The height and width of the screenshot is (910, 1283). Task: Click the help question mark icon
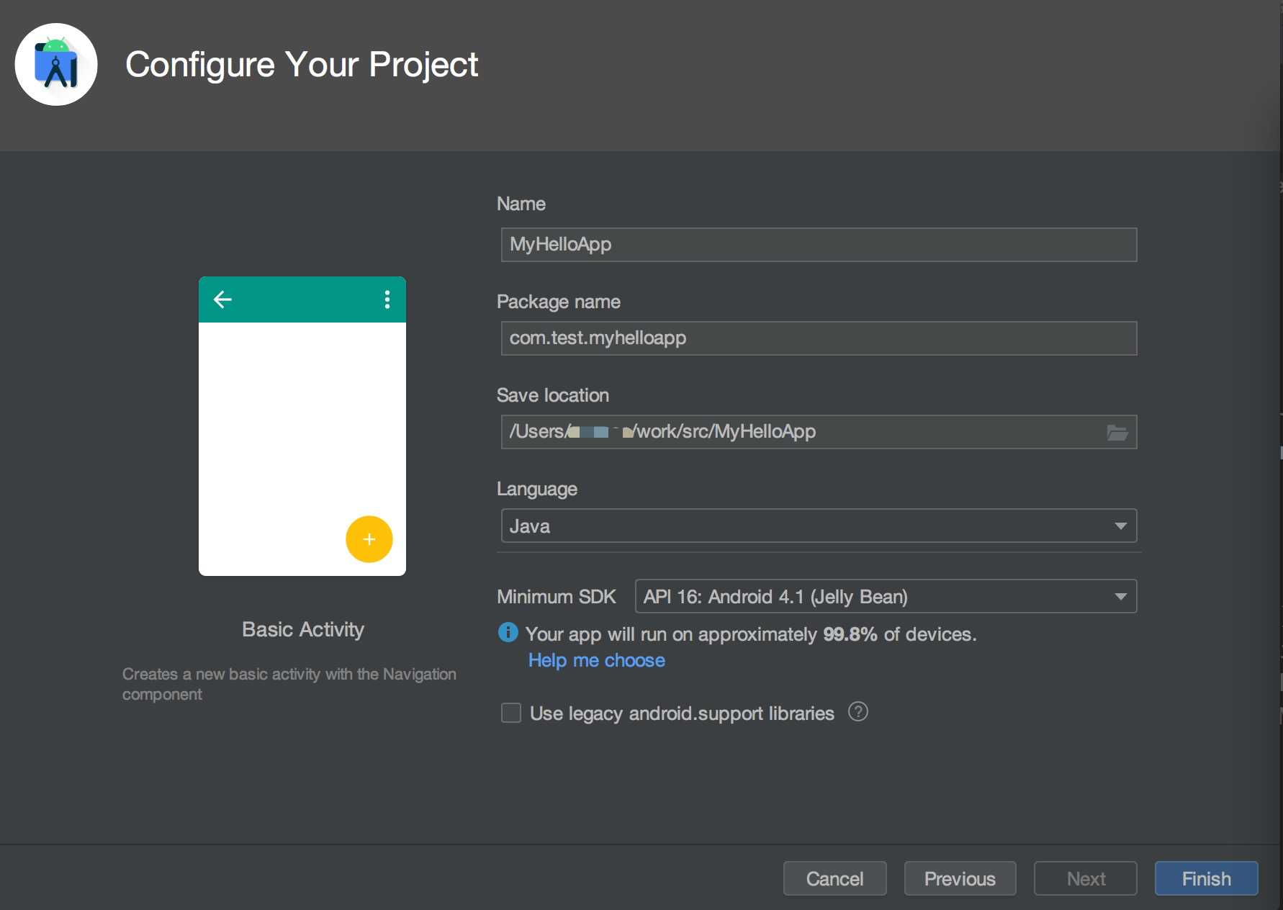857,712
